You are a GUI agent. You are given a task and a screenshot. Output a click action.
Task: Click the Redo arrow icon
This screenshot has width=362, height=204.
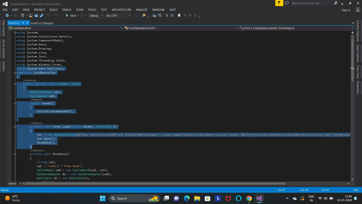coord(57,15)
